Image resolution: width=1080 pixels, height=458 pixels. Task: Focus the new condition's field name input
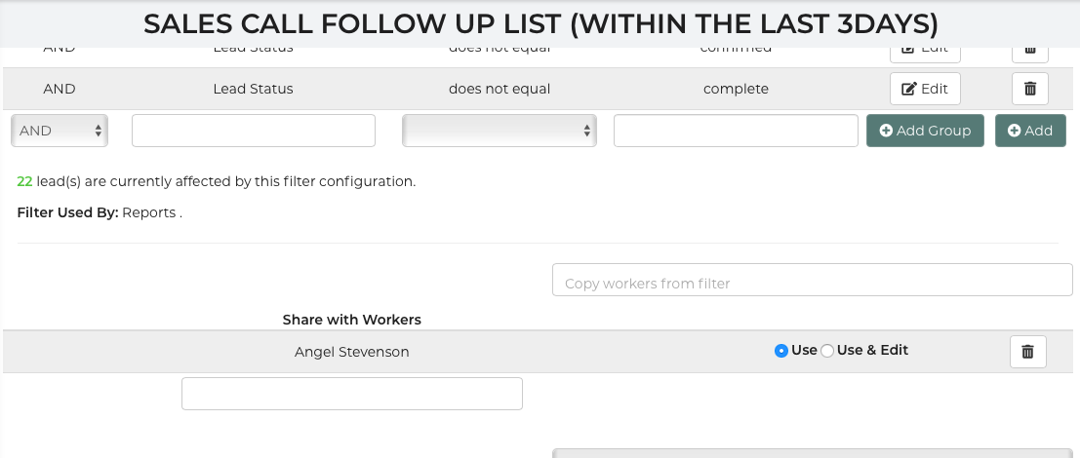pyautogui.click(x=254, y=131)
